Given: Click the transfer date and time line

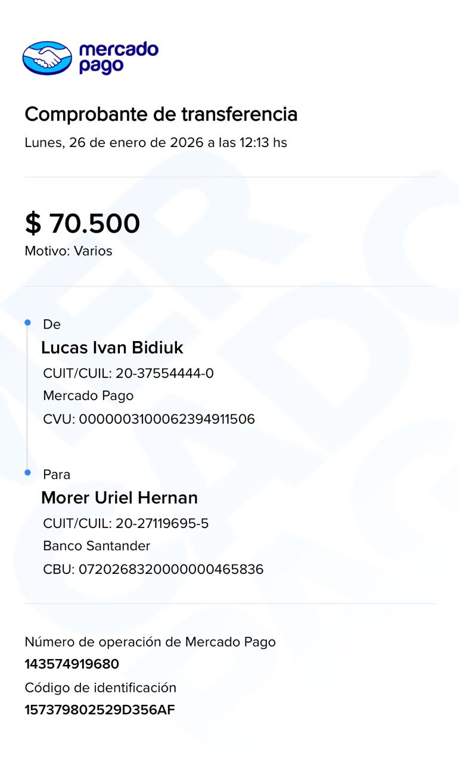Looking at the screenshot, I should coord(156,143).
